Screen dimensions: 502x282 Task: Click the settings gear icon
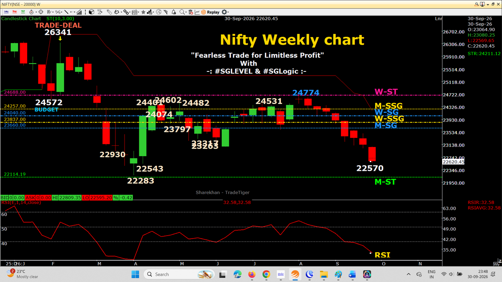[224, 12]
